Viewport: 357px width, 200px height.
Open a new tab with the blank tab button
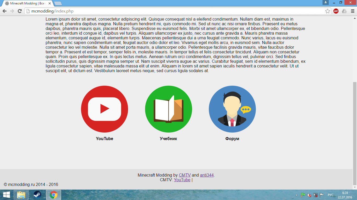point(58,3)
